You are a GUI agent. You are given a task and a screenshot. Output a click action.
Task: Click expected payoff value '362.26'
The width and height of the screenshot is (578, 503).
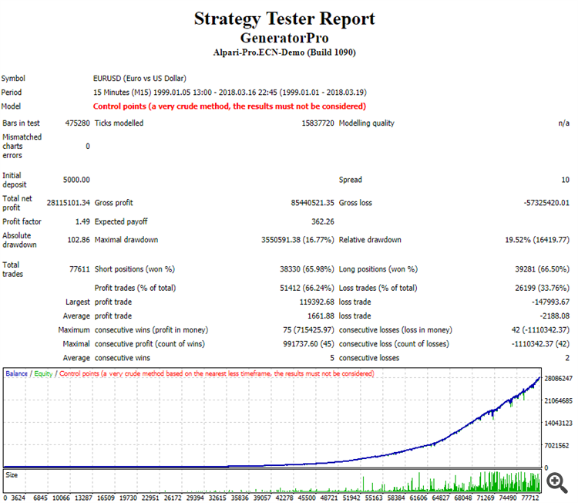pyautogui.click(x=323, y=221)
